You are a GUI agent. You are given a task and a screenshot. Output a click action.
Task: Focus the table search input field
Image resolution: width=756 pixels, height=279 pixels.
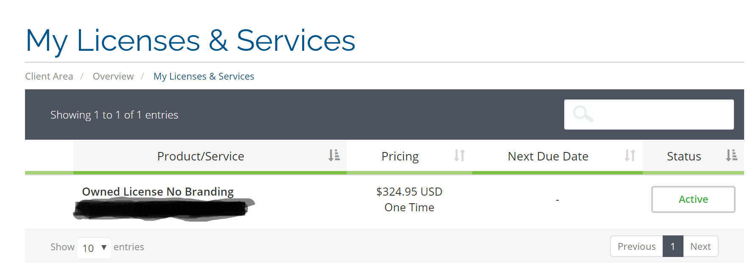click(x=662, y=114)
